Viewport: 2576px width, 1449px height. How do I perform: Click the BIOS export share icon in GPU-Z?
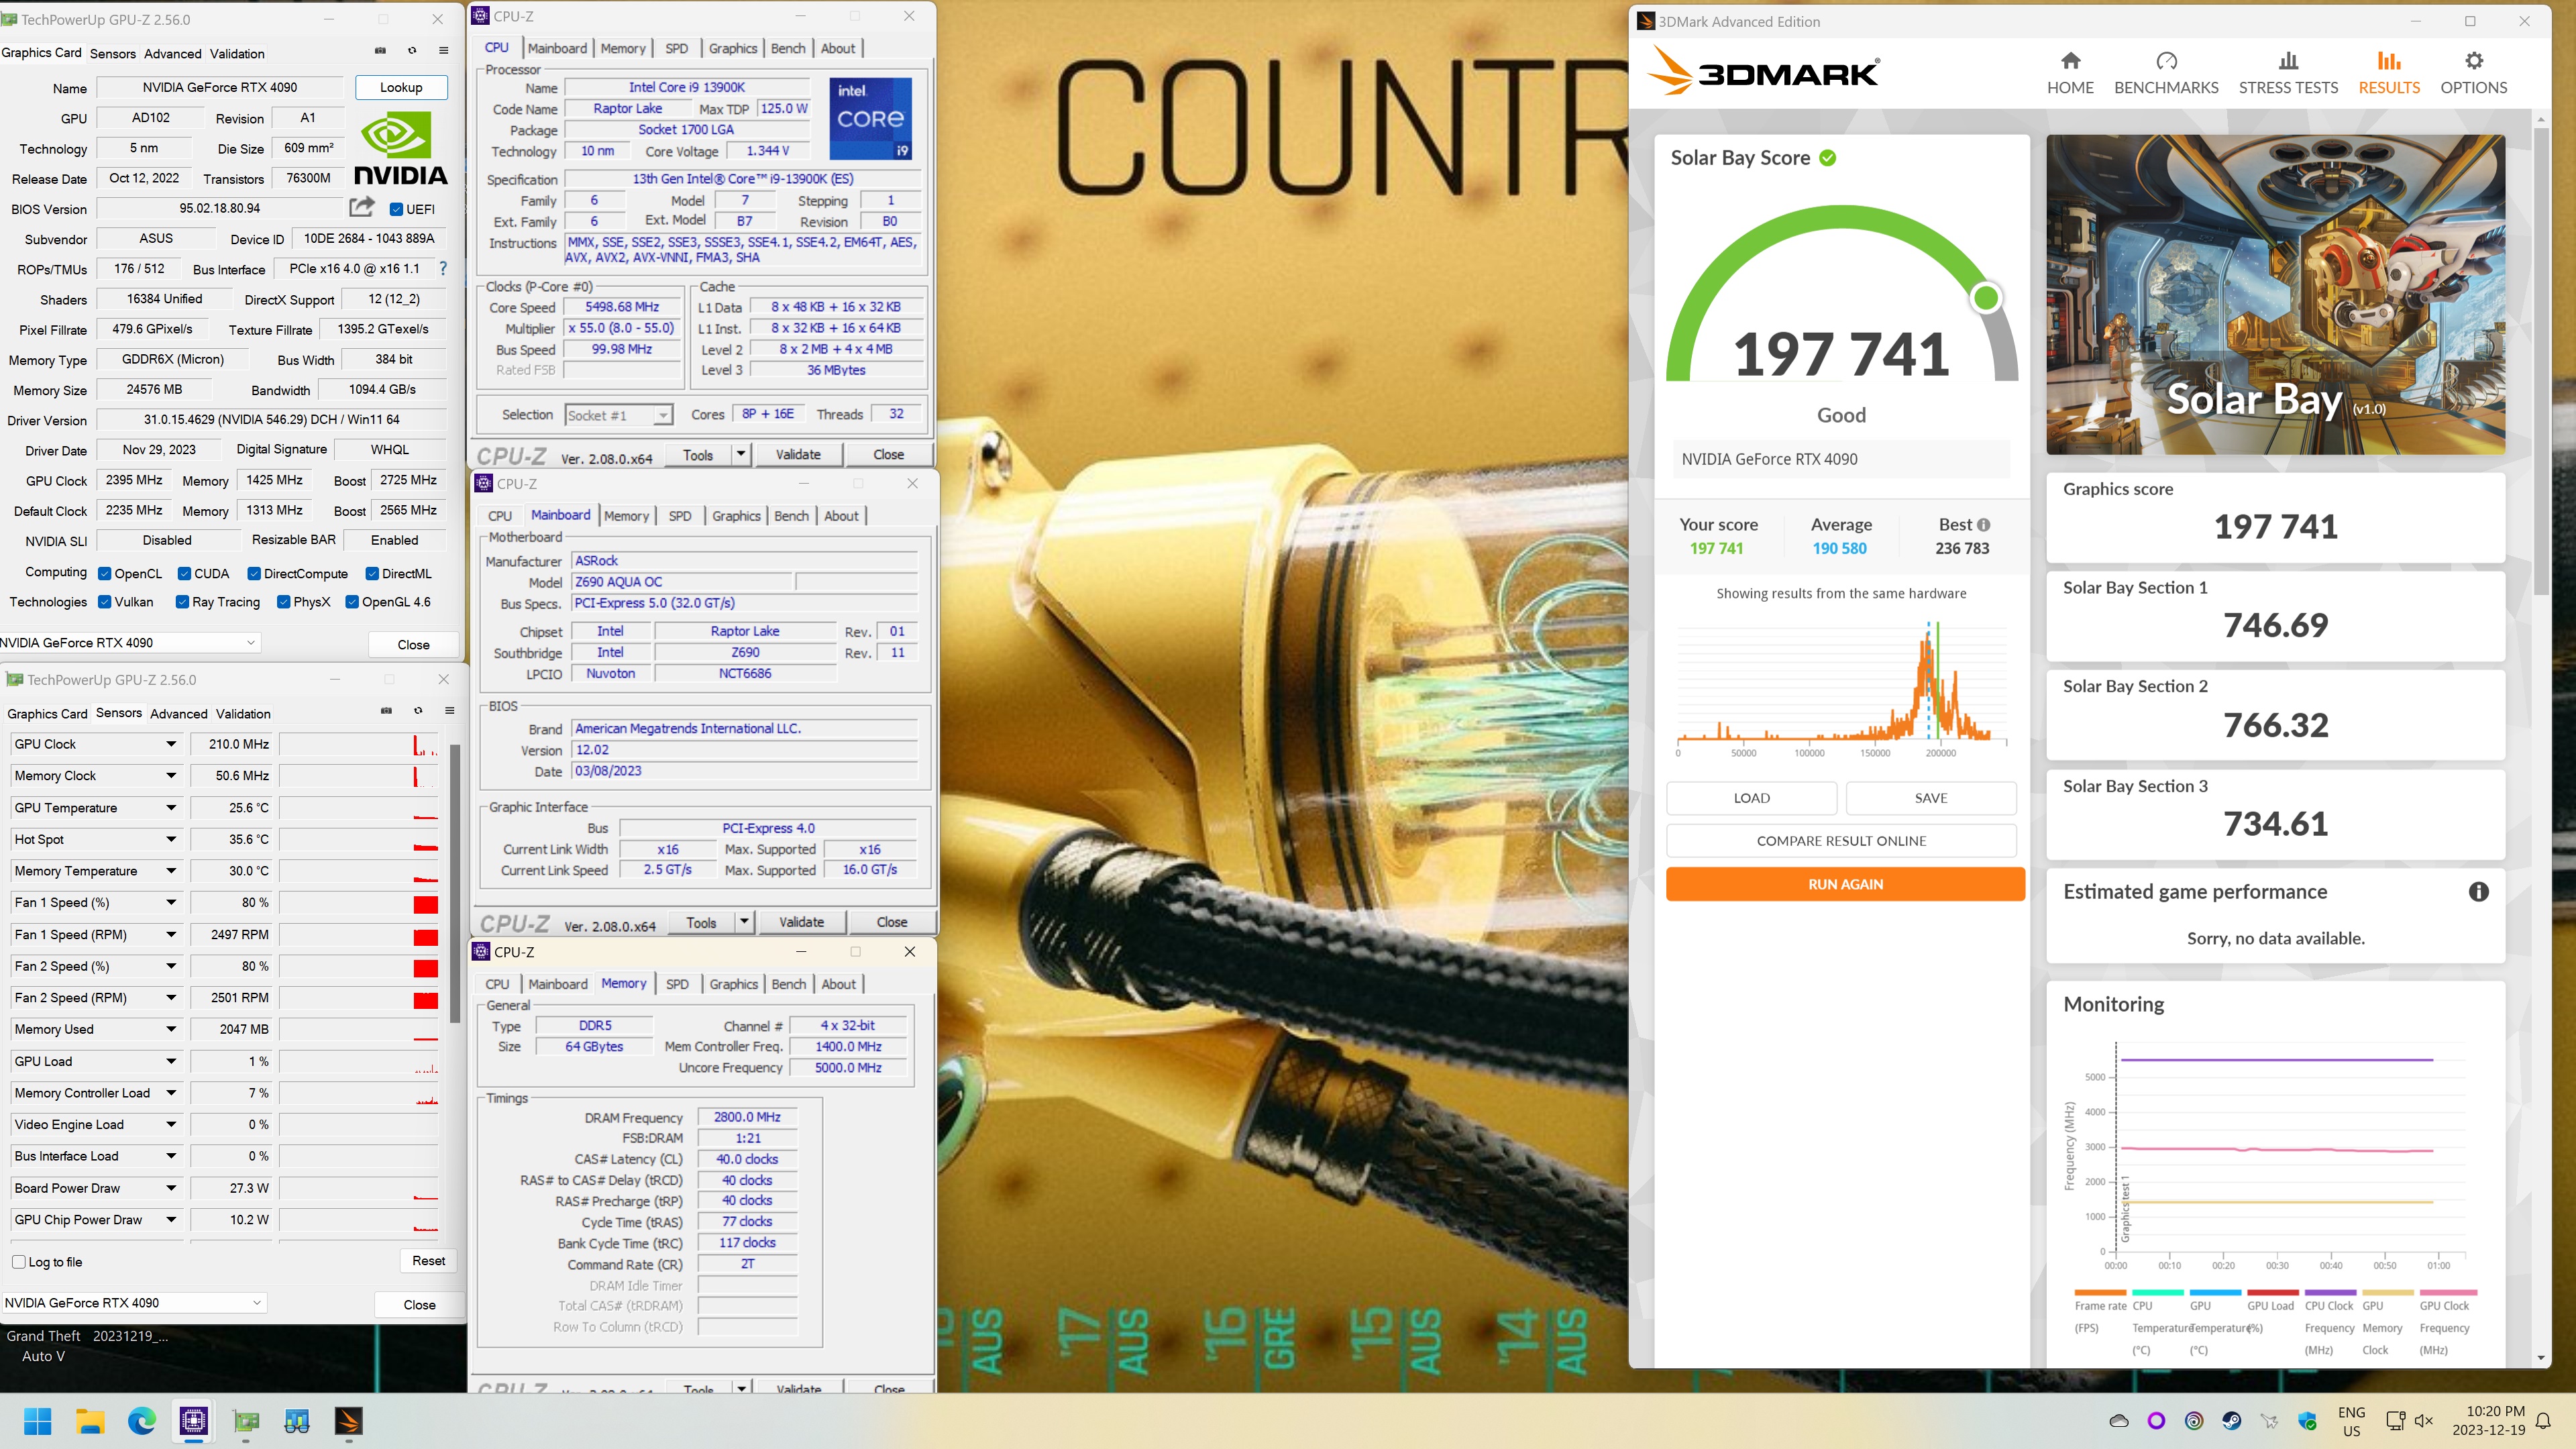coord(362,208)
